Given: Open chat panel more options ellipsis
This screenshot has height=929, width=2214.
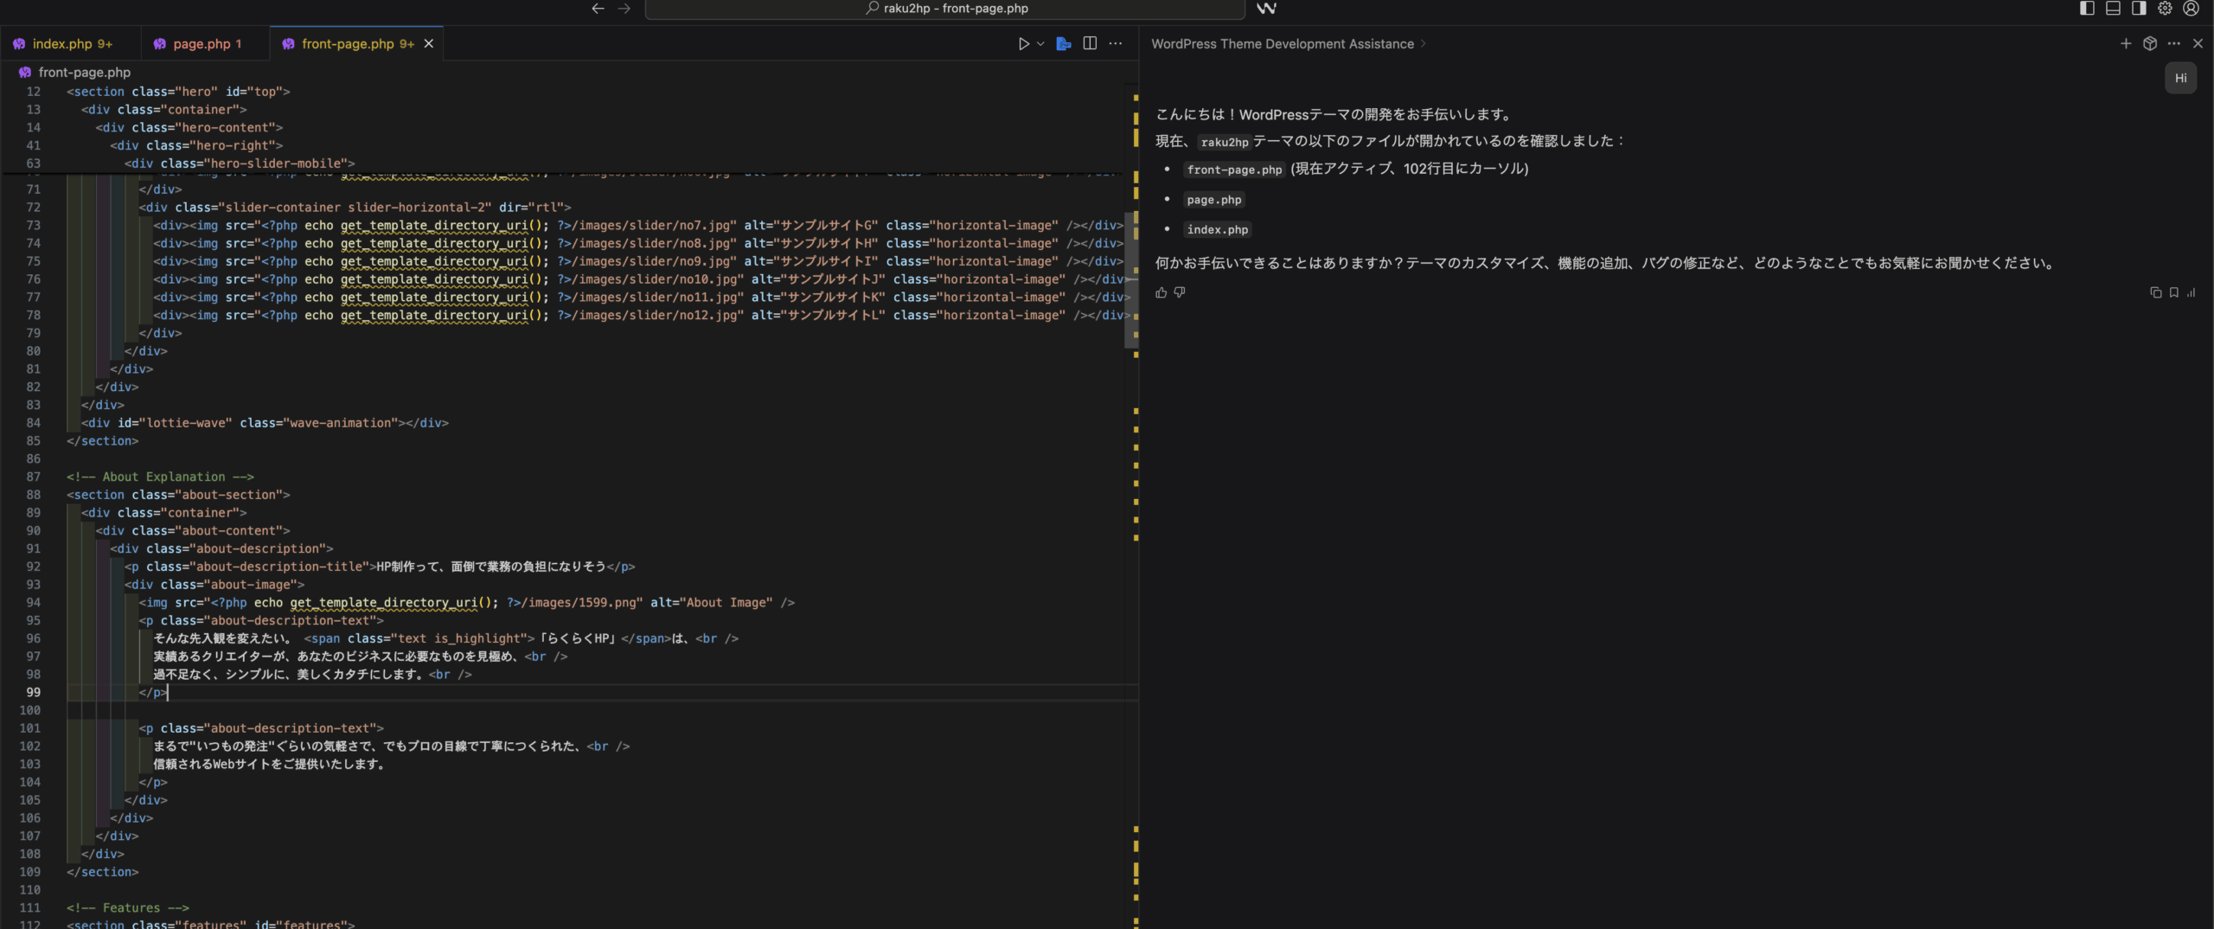Looking at the screenshot, I should tap(2174, 44).
